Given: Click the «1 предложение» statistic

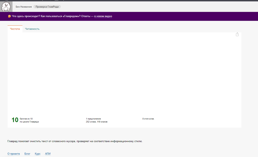Looking at the screenshot, I should [94, 119].
